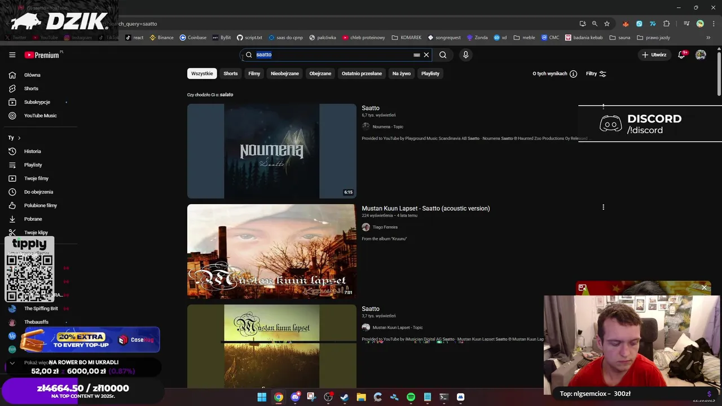Viewport: 722px width, 406px height.
Task: Open the Tiago Ferreira channel
Action: 385,227
